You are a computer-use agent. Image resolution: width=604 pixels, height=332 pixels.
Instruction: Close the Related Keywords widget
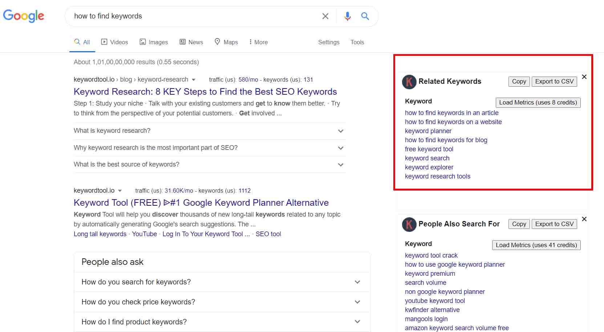pos(584,77)
